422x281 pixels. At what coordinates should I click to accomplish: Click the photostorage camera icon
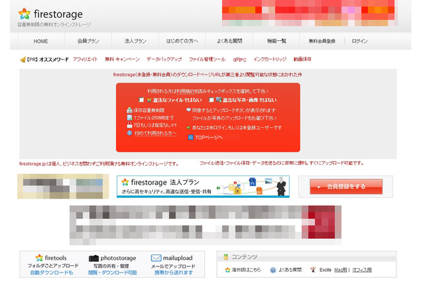click(x=94, y=258)
